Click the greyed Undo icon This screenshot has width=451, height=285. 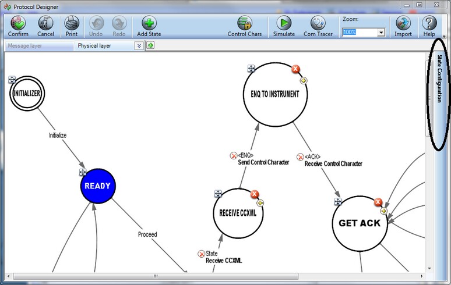[96, 23]
